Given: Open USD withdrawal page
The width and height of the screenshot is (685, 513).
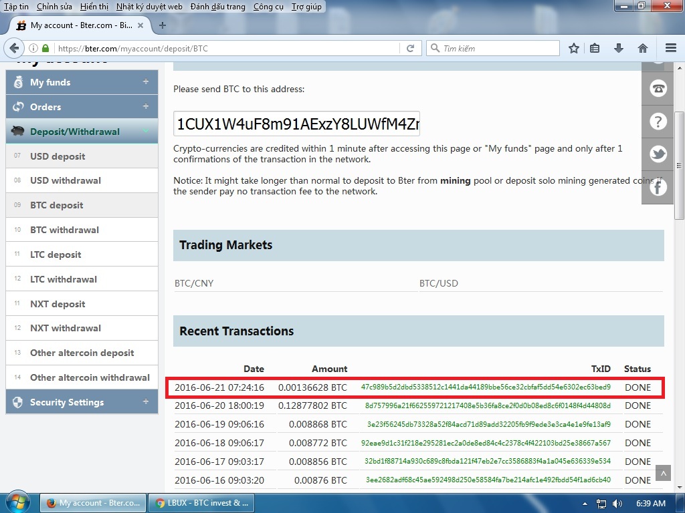Looking at the screenshot, I should (x=82, y=180).
